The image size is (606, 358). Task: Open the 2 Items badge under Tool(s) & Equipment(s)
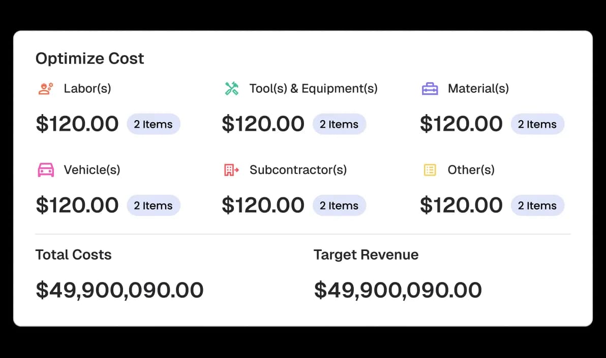tap(339, 124)
